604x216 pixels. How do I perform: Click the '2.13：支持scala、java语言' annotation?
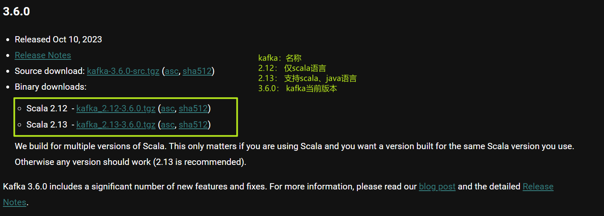click(307, 78)
